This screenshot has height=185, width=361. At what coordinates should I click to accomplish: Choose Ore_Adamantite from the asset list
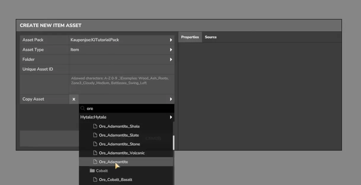pyautogui.click(x=113, y=162)
